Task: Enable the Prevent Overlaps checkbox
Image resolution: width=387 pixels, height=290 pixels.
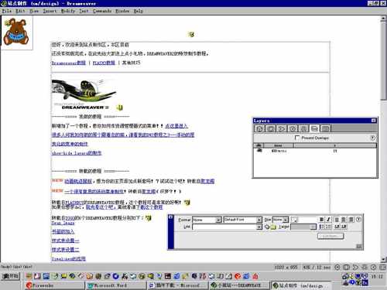Action: [x=297, y=138]
